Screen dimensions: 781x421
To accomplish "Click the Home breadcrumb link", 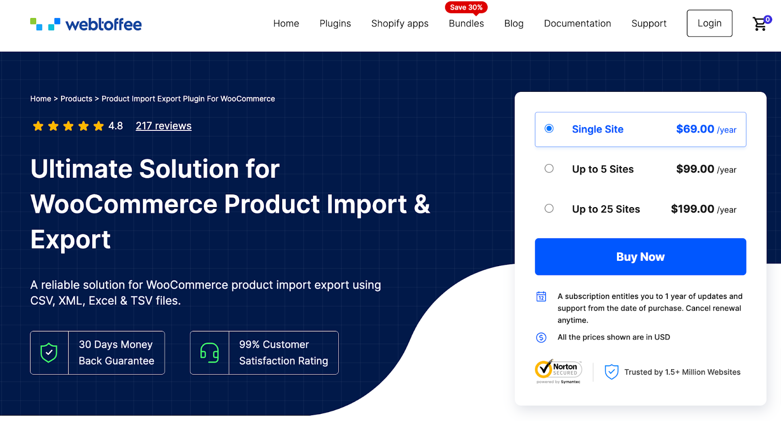I will [41, 99].
